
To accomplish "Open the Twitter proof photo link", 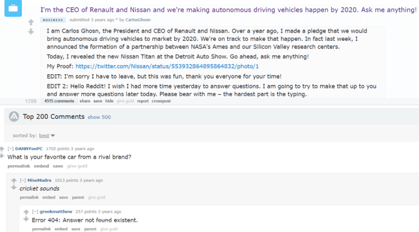I will pos(167,66).
